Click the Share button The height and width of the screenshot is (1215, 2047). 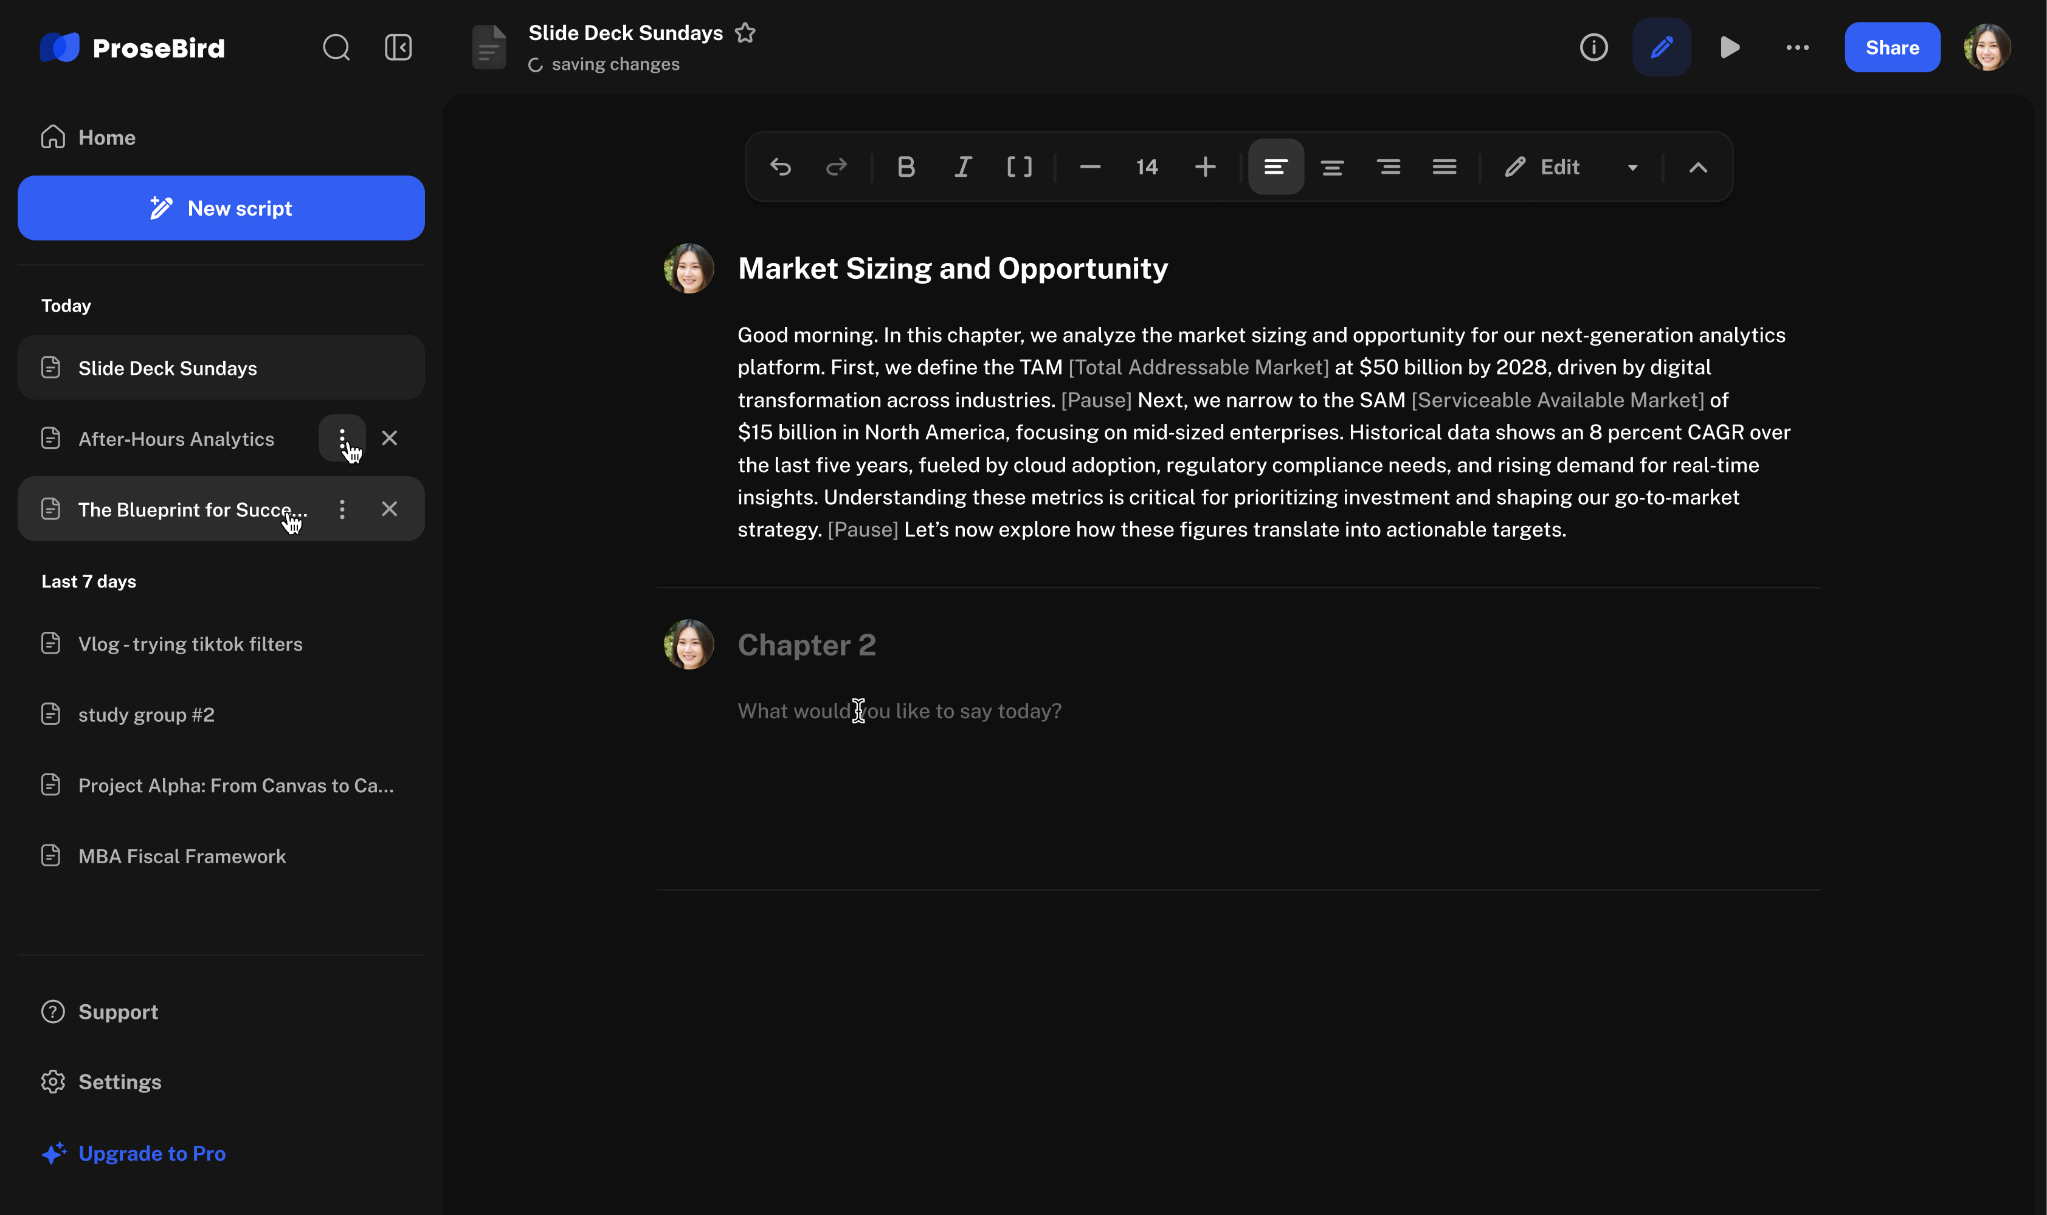pos(1892,47)
